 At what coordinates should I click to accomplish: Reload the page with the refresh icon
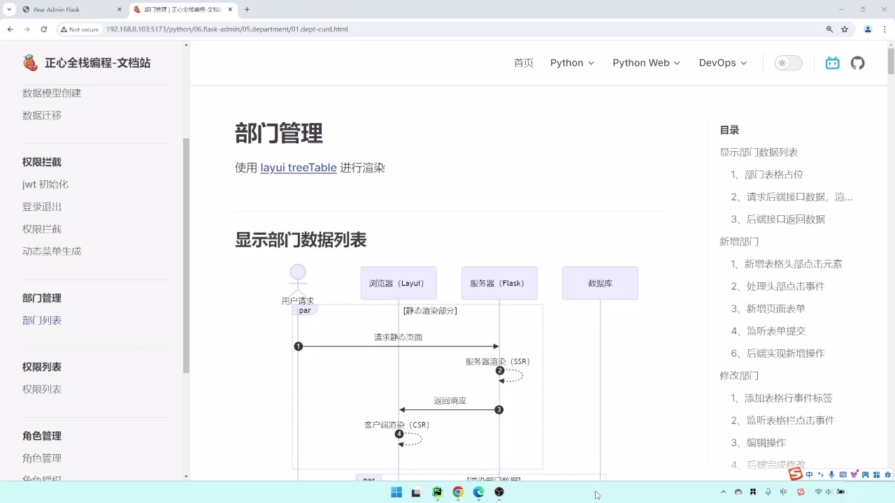(x=44, y=29)
